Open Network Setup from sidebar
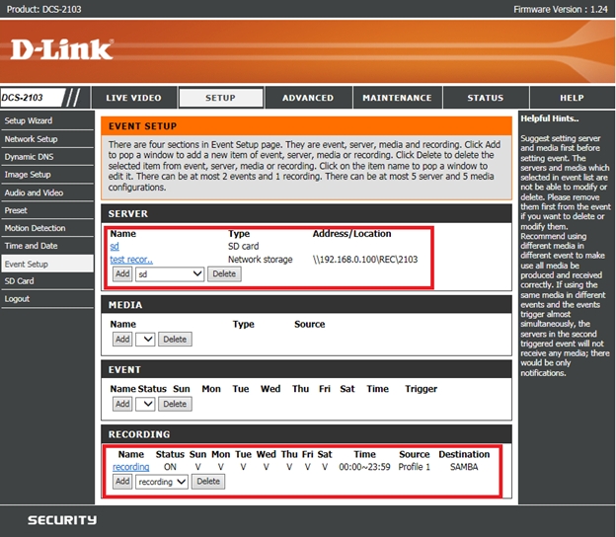 pyautogui.click(x=32, y=139)
